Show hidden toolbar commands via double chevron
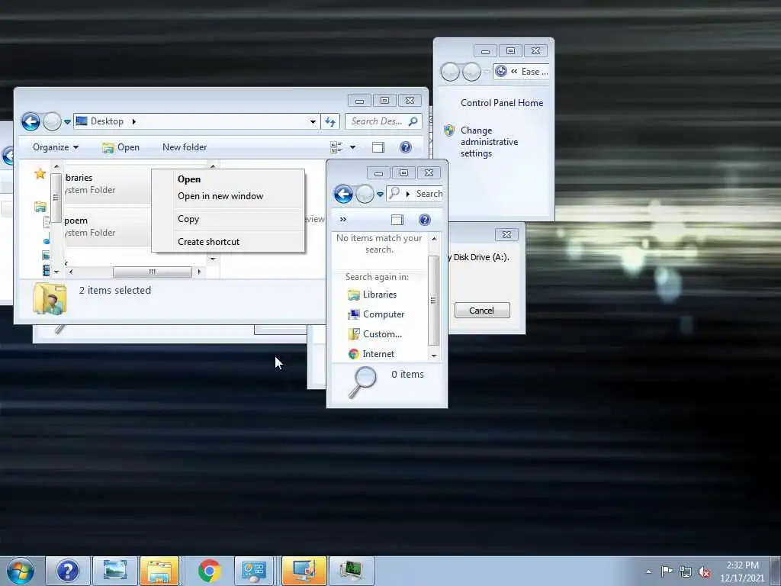This screenshot has width=781, height=586. pos(342,219)
